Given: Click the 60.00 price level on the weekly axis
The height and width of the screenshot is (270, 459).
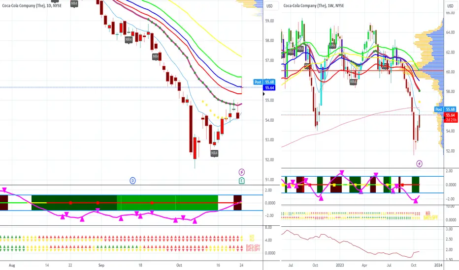Looking at the screenshot, I should tap(450, 72).
